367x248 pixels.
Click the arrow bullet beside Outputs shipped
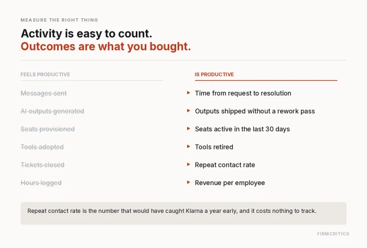click(189, 111)
